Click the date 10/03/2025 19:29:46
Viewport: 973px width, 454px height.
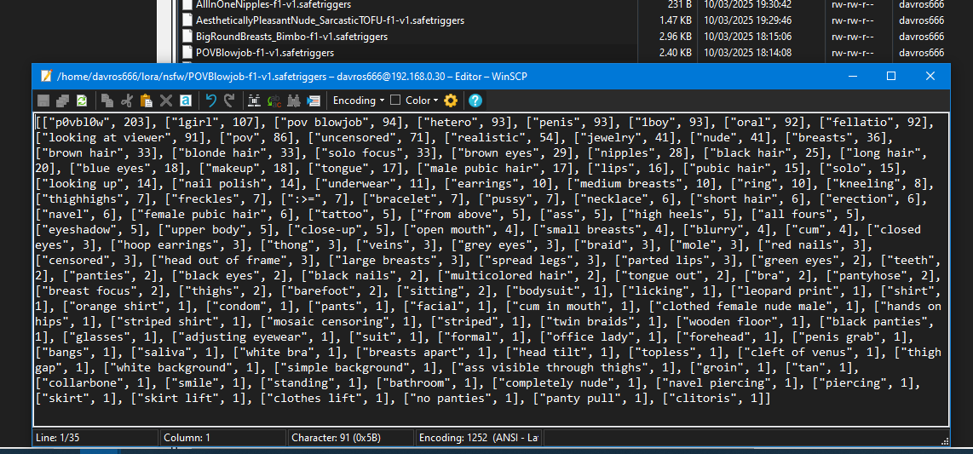[x=748, y=20]
